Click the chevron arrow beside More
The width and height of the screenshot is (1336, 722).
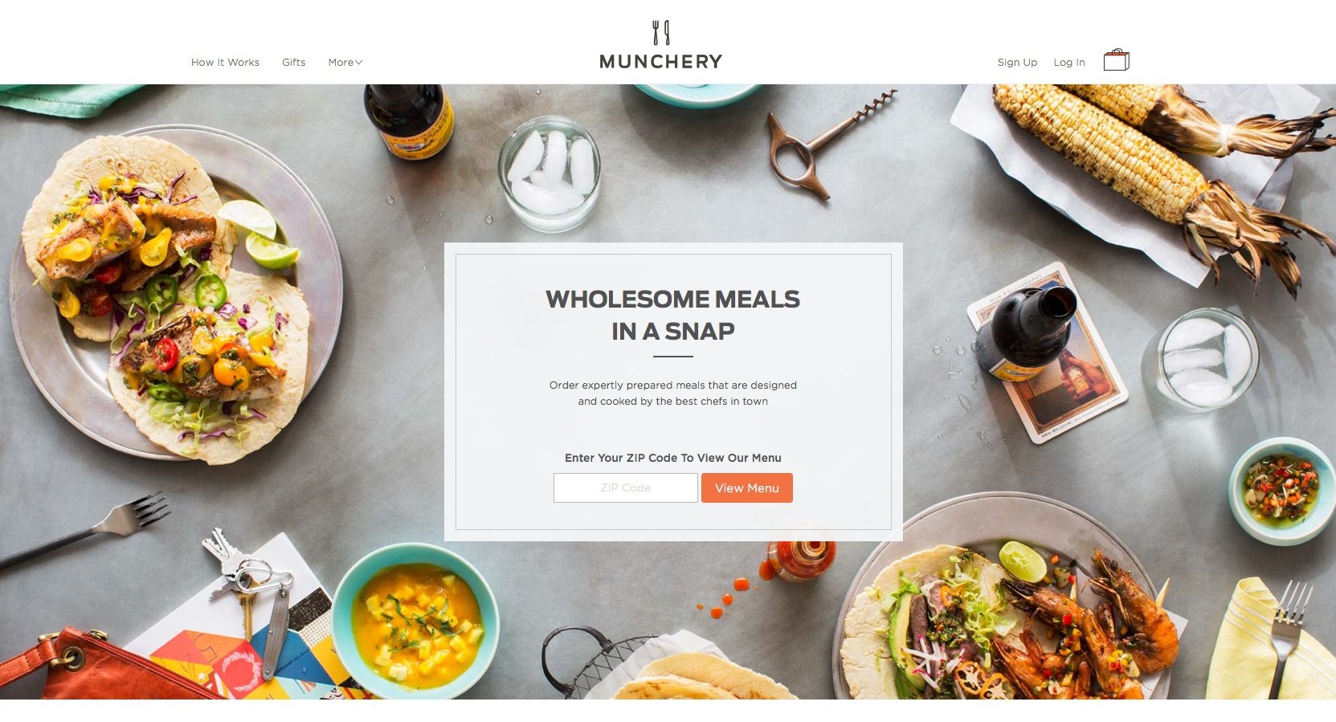358,63
